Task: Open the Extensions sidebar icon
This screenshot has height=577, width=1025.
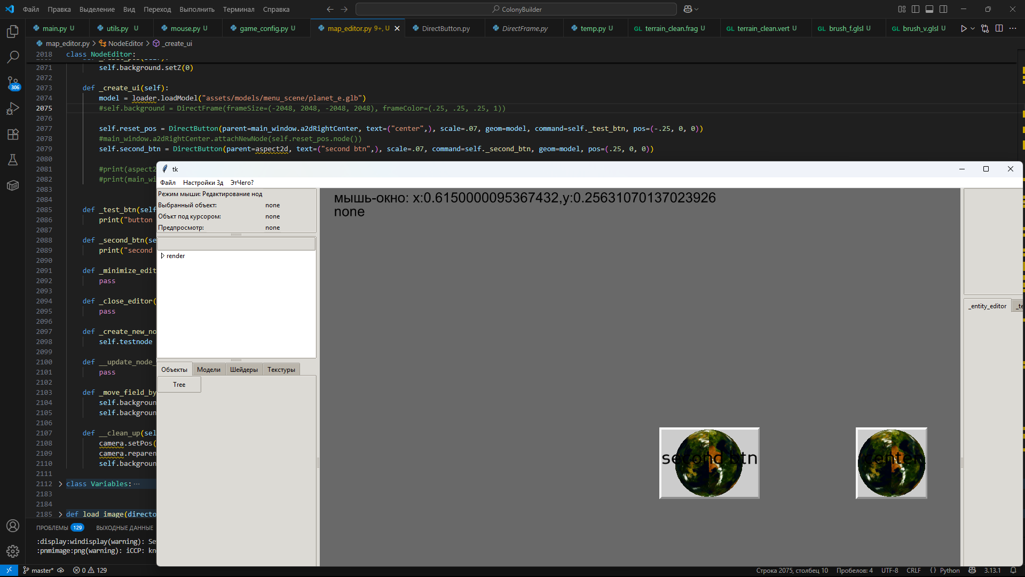Action: pyautogui.click(x=13, y=134)
